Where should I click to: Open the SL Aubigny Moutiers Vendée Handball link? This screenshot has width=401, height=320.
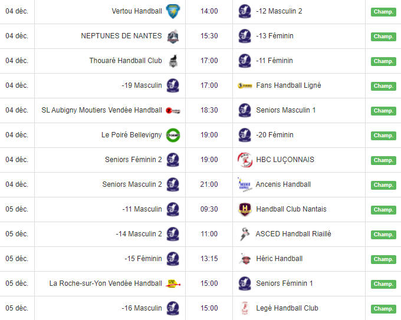point(101,110)
